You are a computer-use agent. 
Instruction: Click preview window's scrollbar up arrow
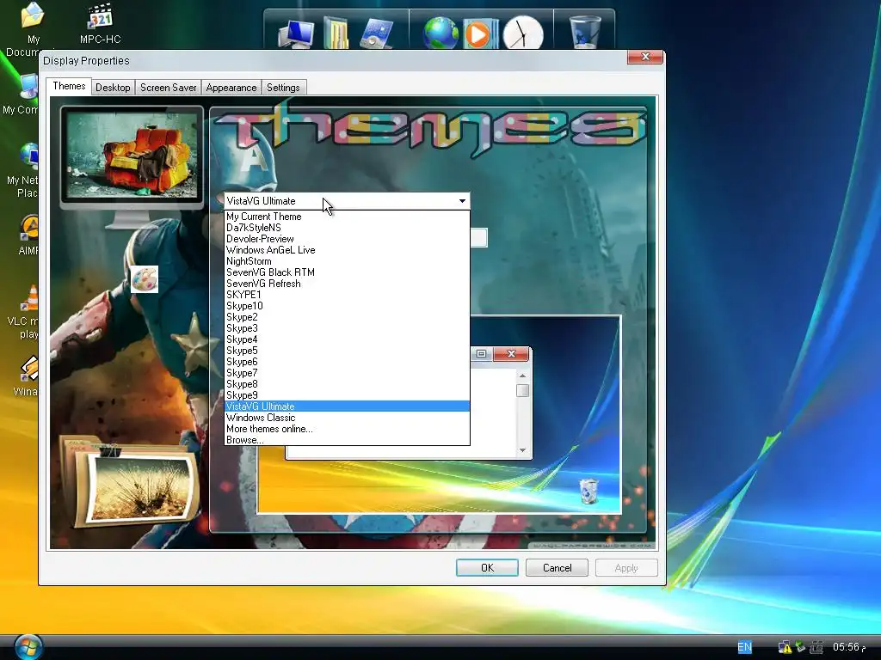click(x=522, y=376)
